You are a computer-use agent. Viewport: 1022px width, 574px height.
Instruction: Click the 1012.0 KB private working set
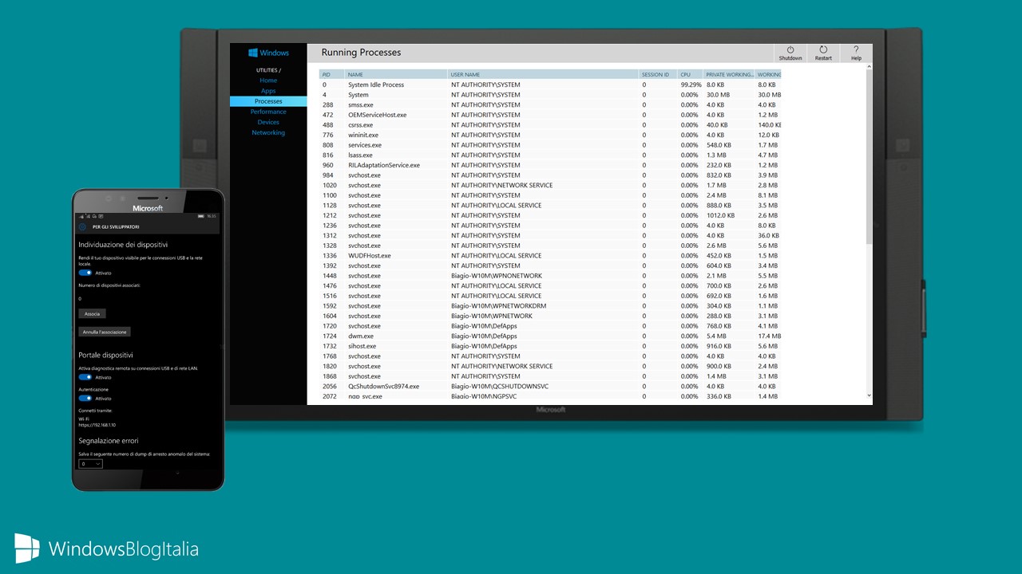coord(720,215)
